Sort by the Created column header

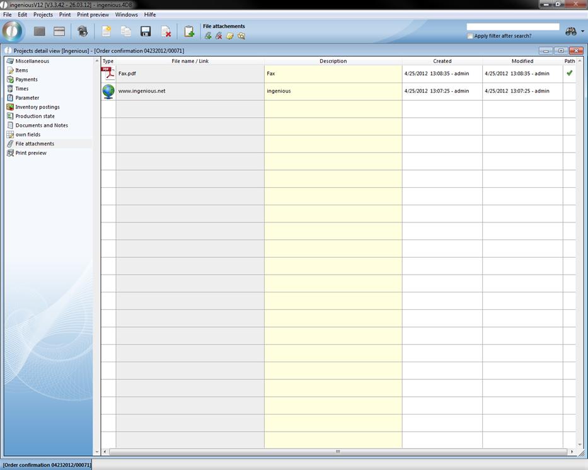tap(442, 61)
